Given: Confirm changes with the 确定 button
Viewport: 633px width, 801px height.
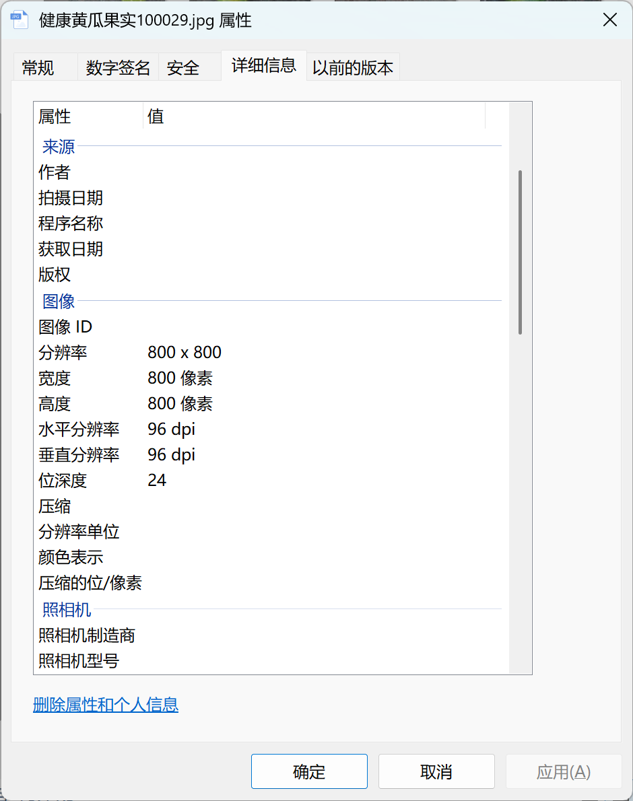Looking at the screenshot, I should [x=308, y=771].
